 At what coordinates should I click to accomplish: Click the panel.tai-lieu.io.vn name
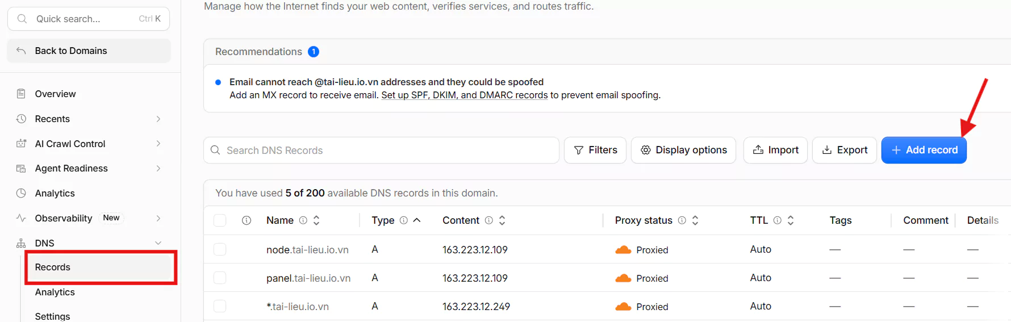click(x=308, y=278)
